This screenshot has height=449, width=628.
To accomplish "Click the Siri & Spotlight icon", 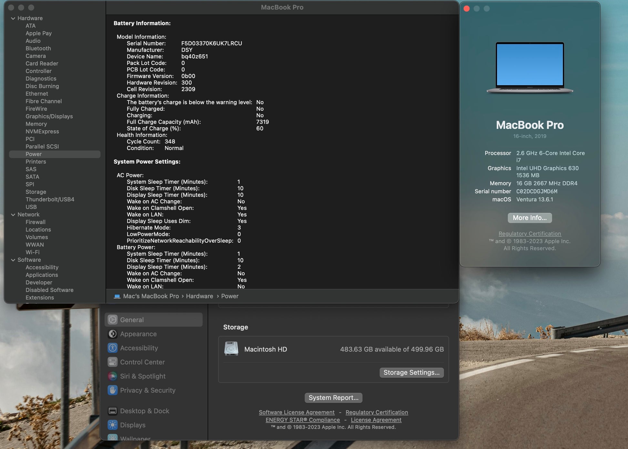I will pos(112,376).
